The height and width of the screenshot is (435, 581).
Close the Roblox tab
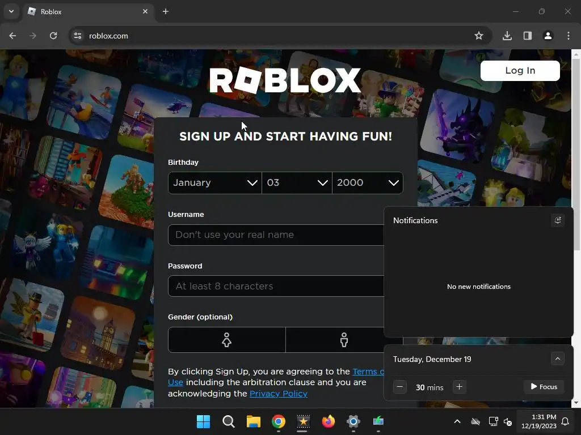click(x=145, y=11)
